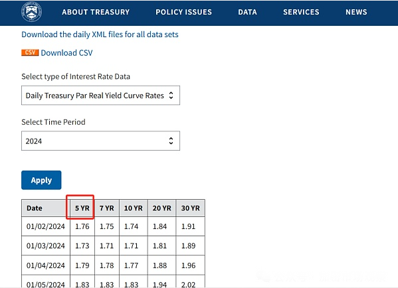This screenshot has height=288, width=398.
Task: Click the Treasury seal logo
Action: pos(31,12)
